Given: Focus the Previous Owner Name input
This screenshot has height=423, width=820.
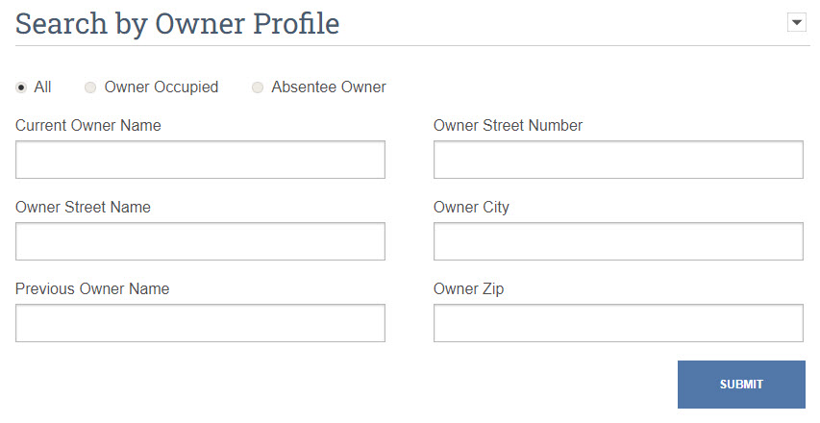Looking at the screenshot, I should point(200,323).
